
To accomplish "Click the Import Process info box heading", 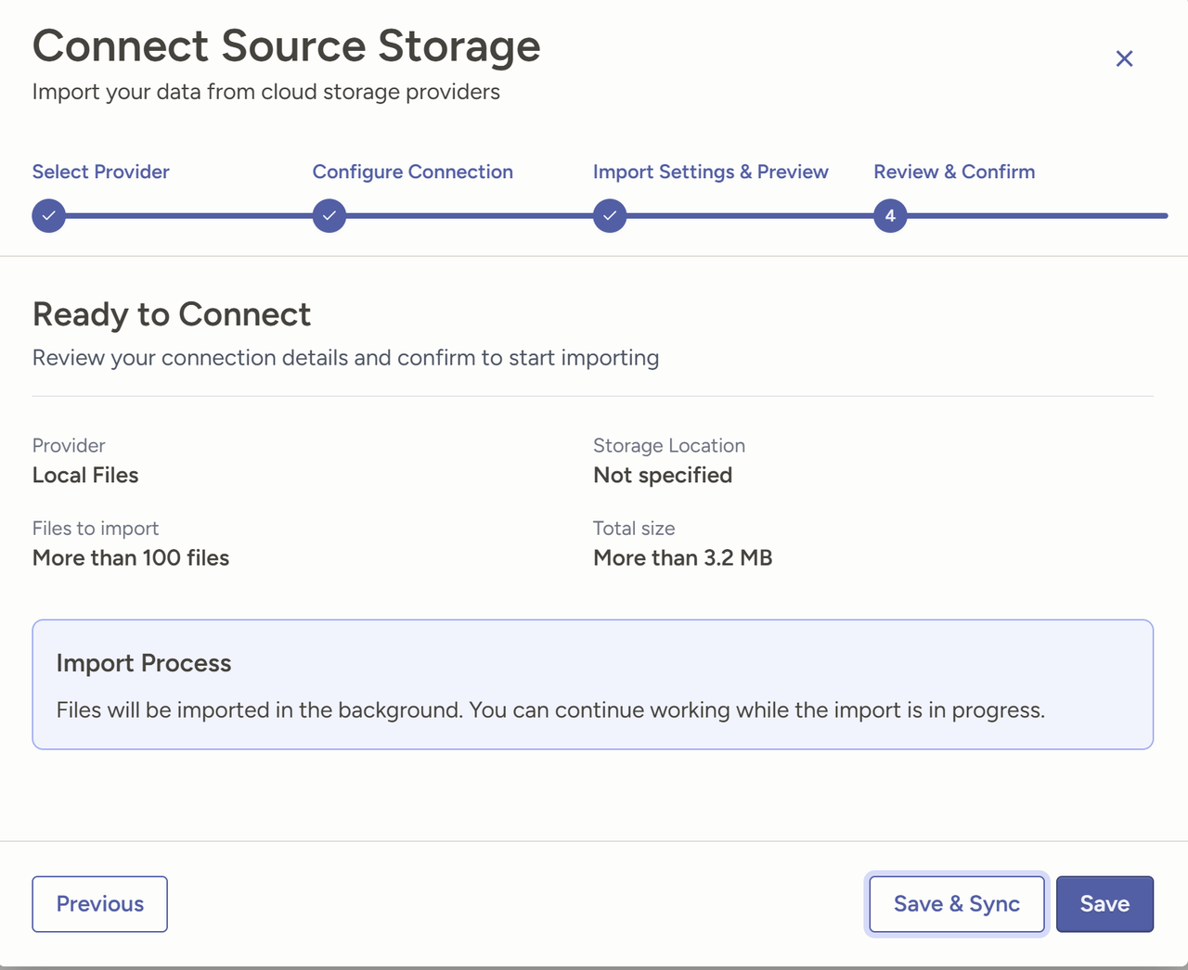I will (x=144, y=663).
